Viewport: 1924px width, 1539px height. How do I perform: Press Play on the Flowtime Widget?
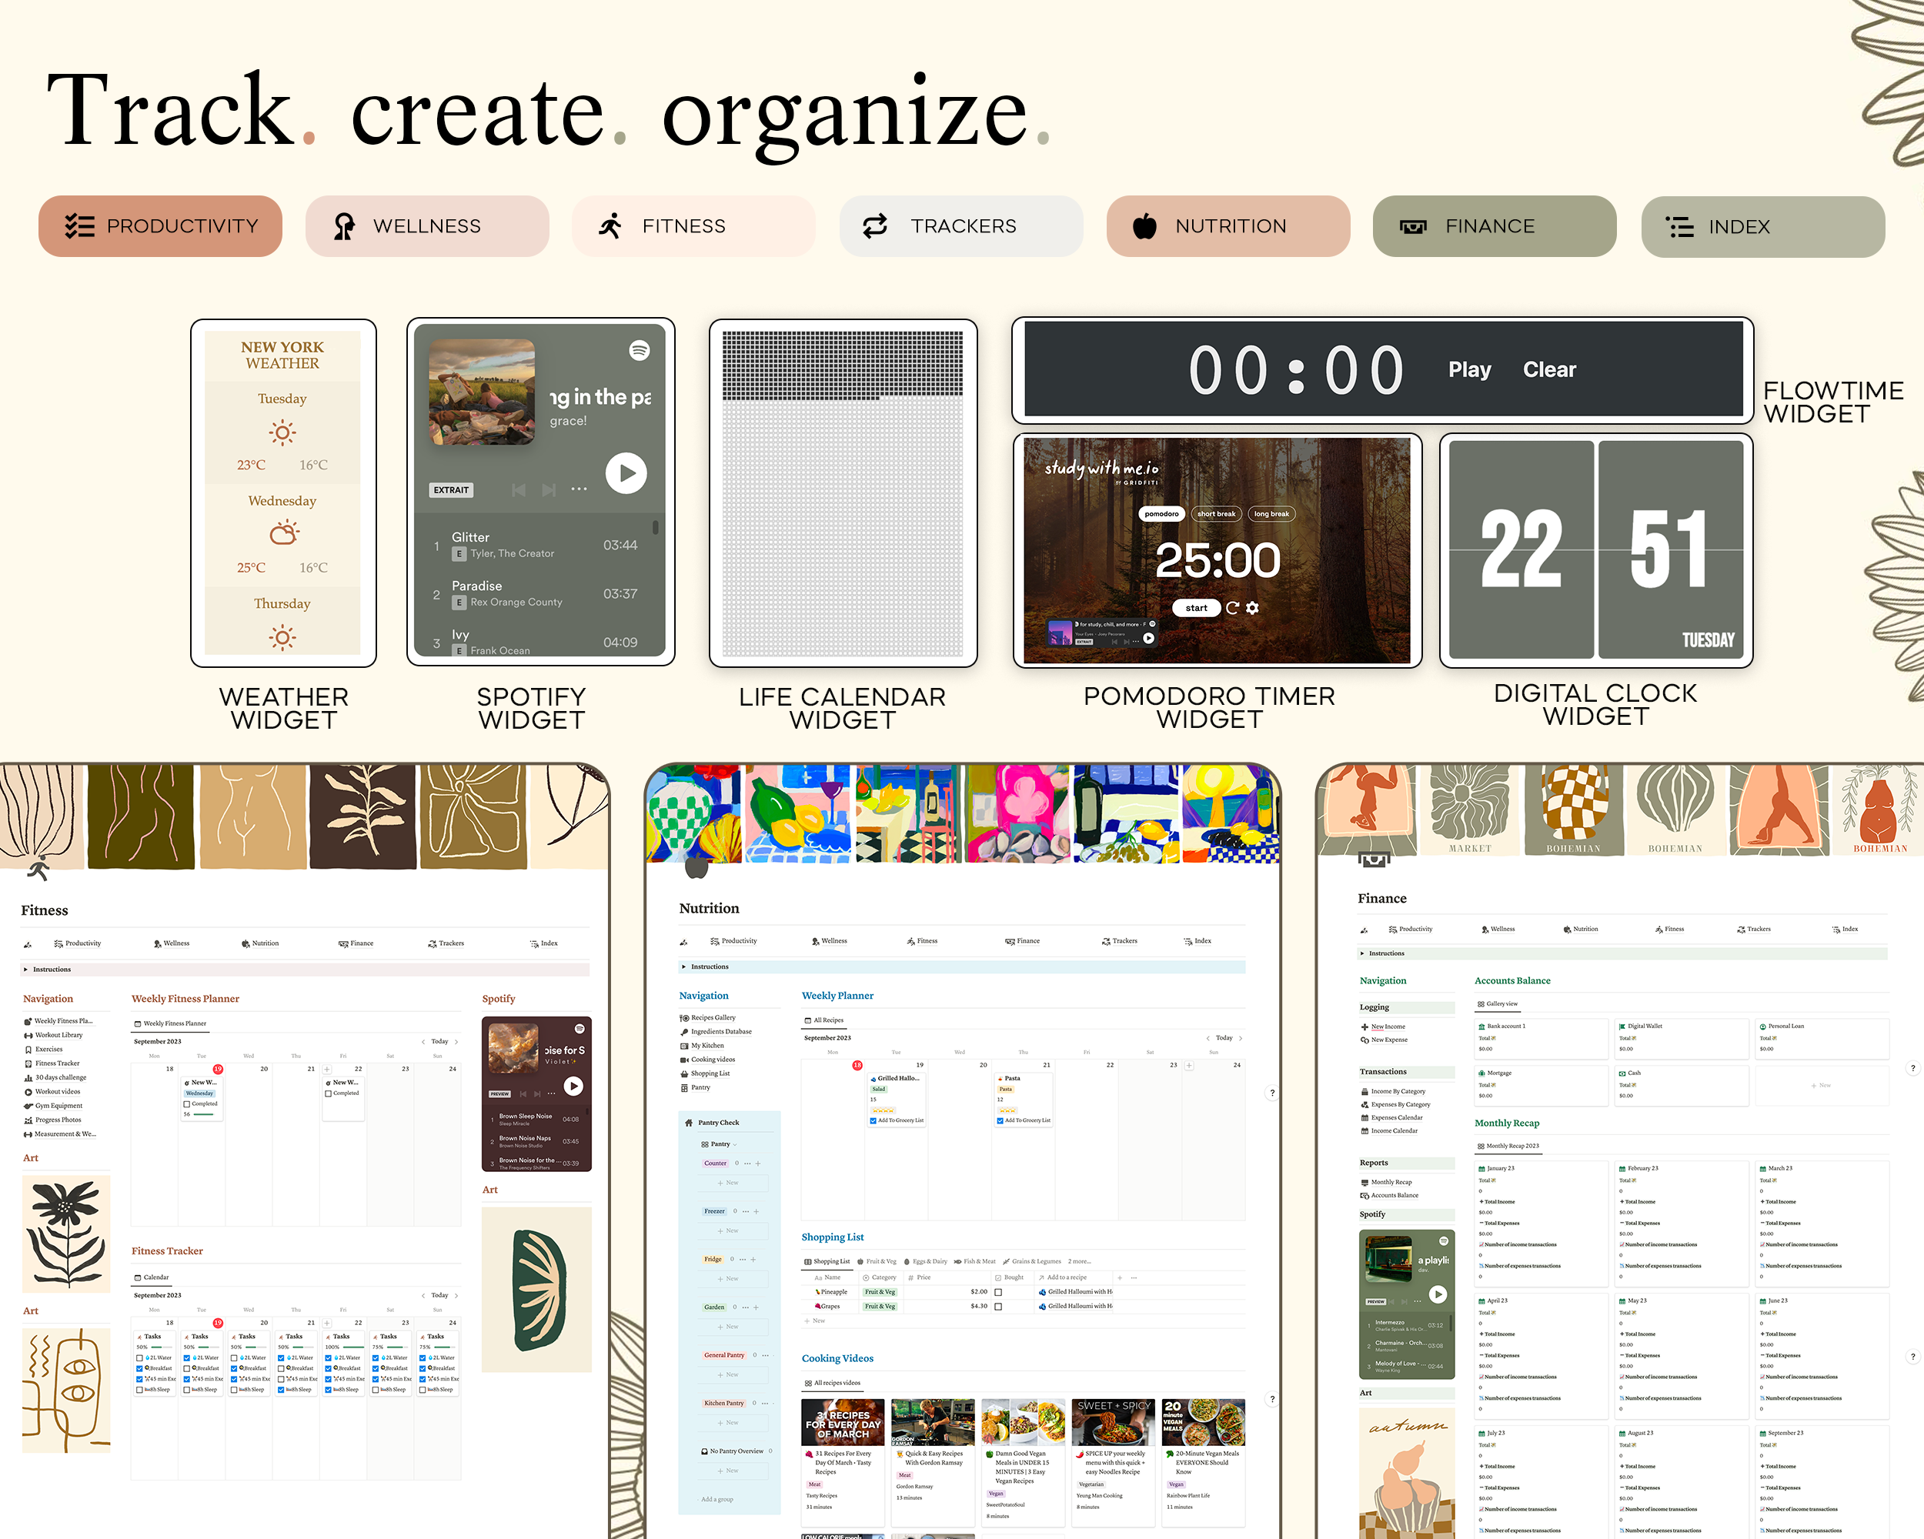pos(1468,371)
